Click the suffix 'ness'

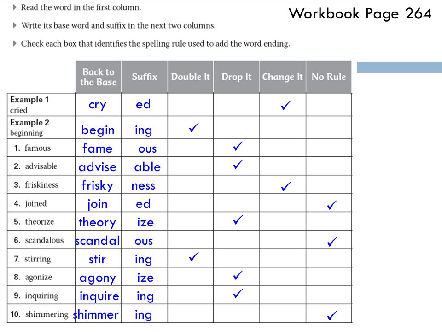point(144,186)
